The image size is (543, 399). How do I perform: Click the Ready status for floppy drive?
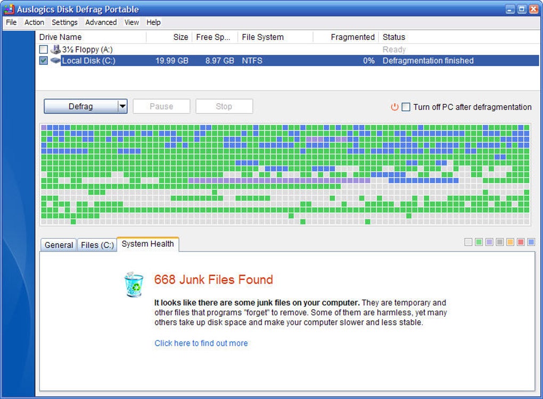point(394,49)
